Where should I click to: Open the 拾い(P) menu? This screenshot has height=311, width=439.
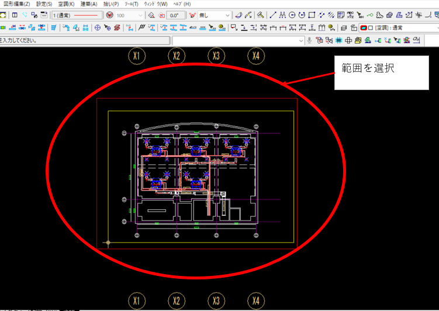click(111, 4)
